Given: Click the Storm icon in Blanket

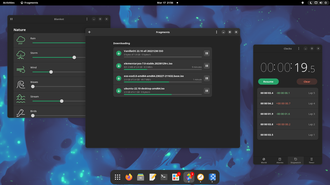Looking at the screenshot, I should 21,55.
